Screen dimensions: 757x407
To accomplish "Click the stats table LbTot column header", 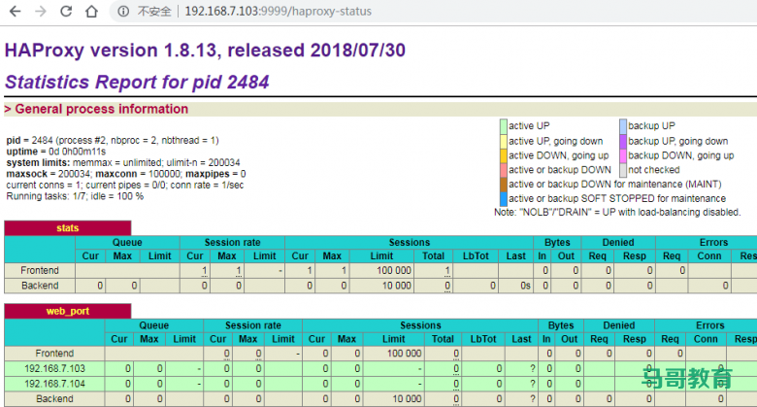I will (x=476, y=256).
